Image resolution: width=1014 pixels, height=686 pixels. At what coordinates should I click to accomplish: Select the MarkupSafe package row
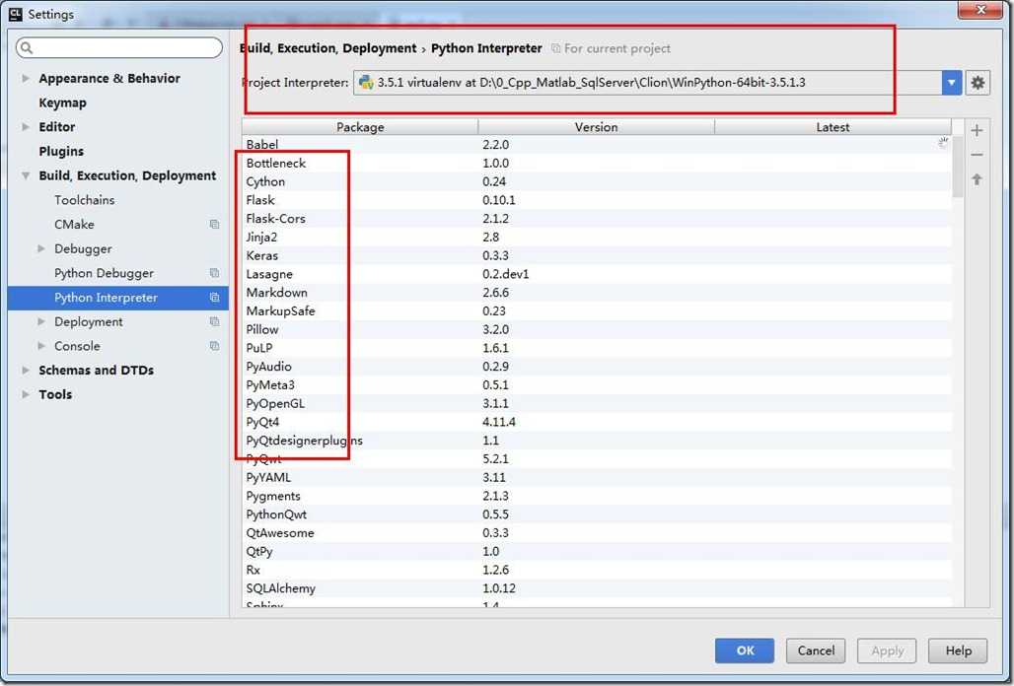tap(596, 310)
